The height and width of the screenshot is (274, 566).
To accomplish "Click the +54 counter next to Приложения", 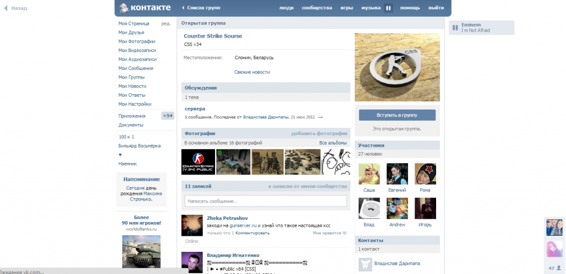I will click(167, 116).
